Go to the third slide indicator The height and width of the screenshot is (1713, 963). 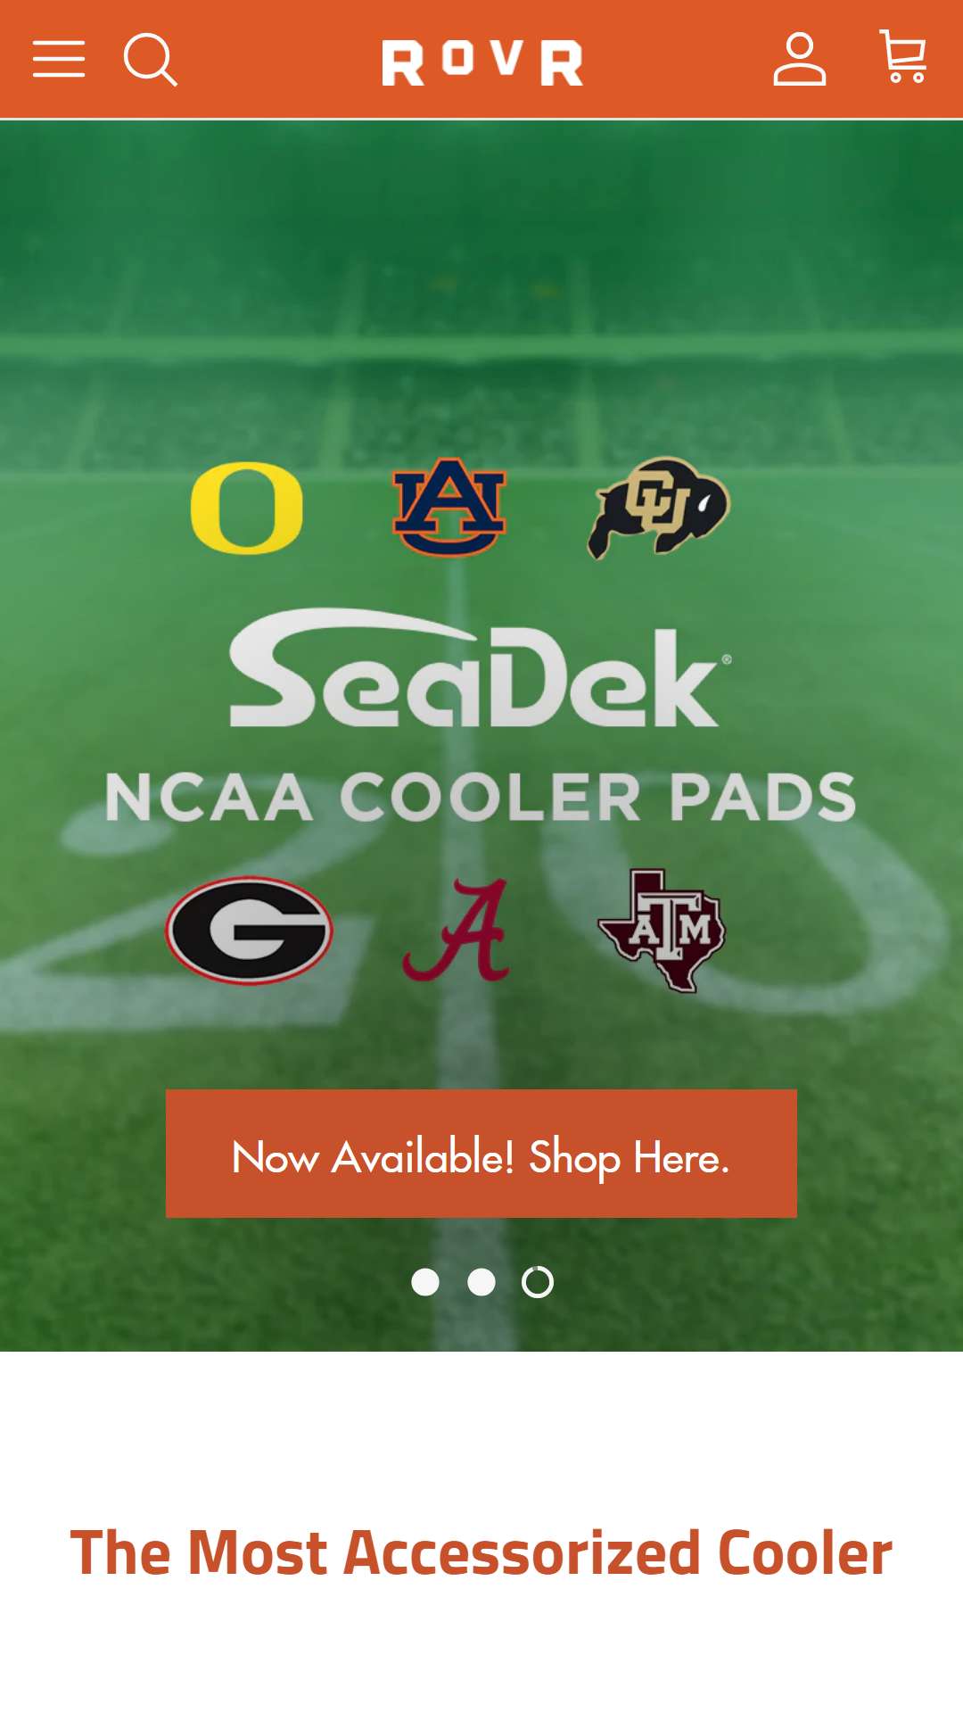(x=538, y=1282)
